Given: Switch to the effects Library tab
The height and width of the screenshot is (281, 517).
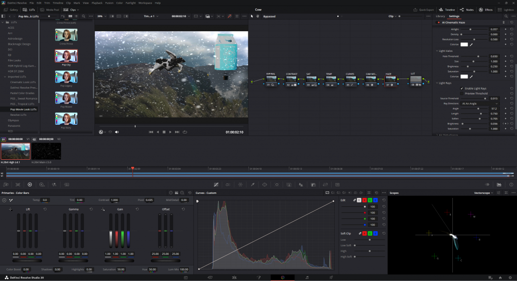Looking at the screenshot, I should [440, 16].
